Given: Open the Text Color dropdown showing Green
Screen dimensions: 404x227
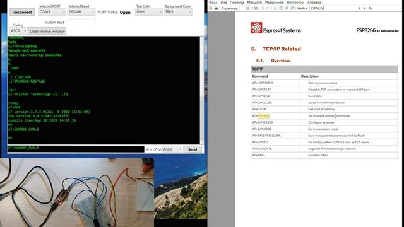Looking at the screenshot, I should (149, 11).
